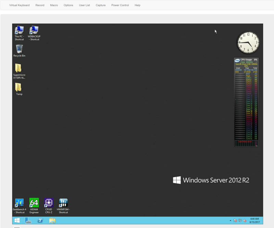Click the taskbar clock showing 4:44 AM

click(x=254, y=220)
